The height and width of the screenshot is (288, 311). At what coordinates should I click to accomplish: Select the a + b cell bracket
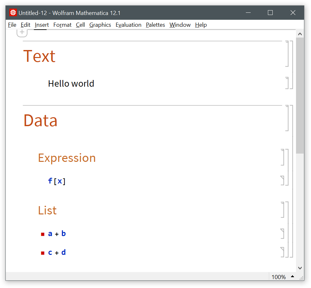click(x=282, y=234)
